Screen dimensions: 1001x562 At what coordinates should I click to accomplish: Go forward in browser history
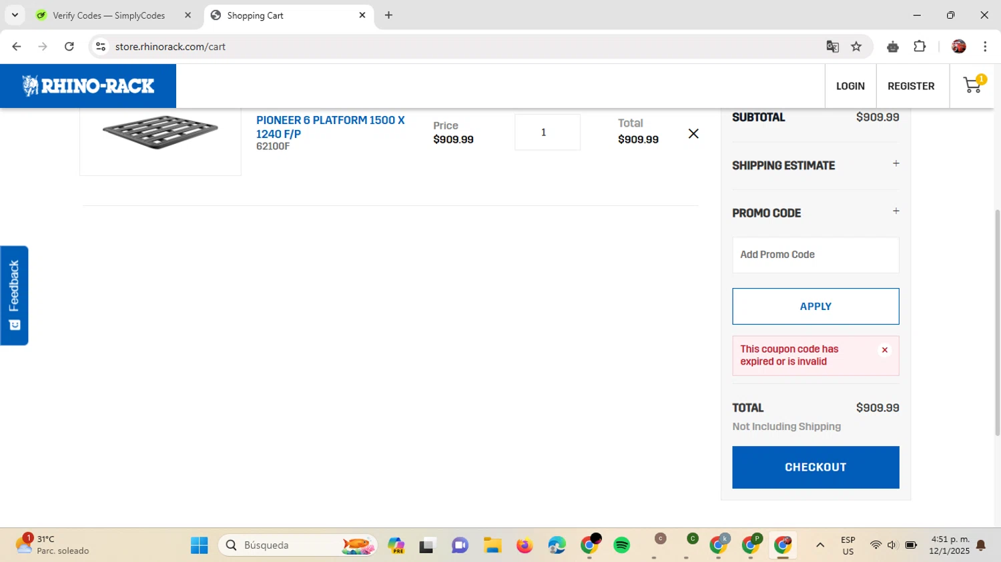pyautogui.click(x=43, y=47)
